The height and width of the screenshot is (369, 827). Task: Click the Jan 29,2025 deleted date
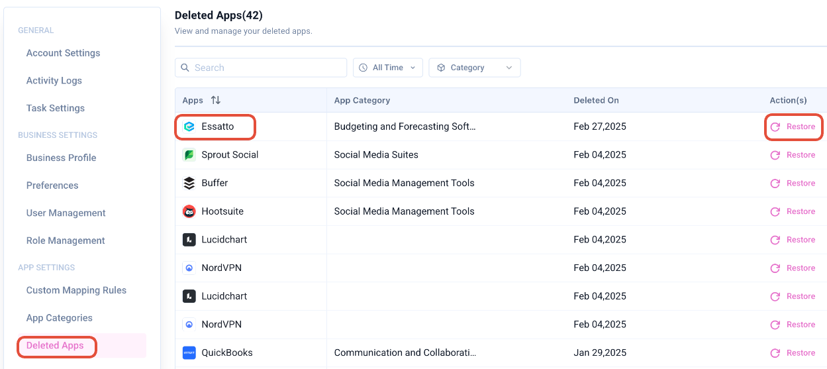pyautogui.click(x=600, y=352)
